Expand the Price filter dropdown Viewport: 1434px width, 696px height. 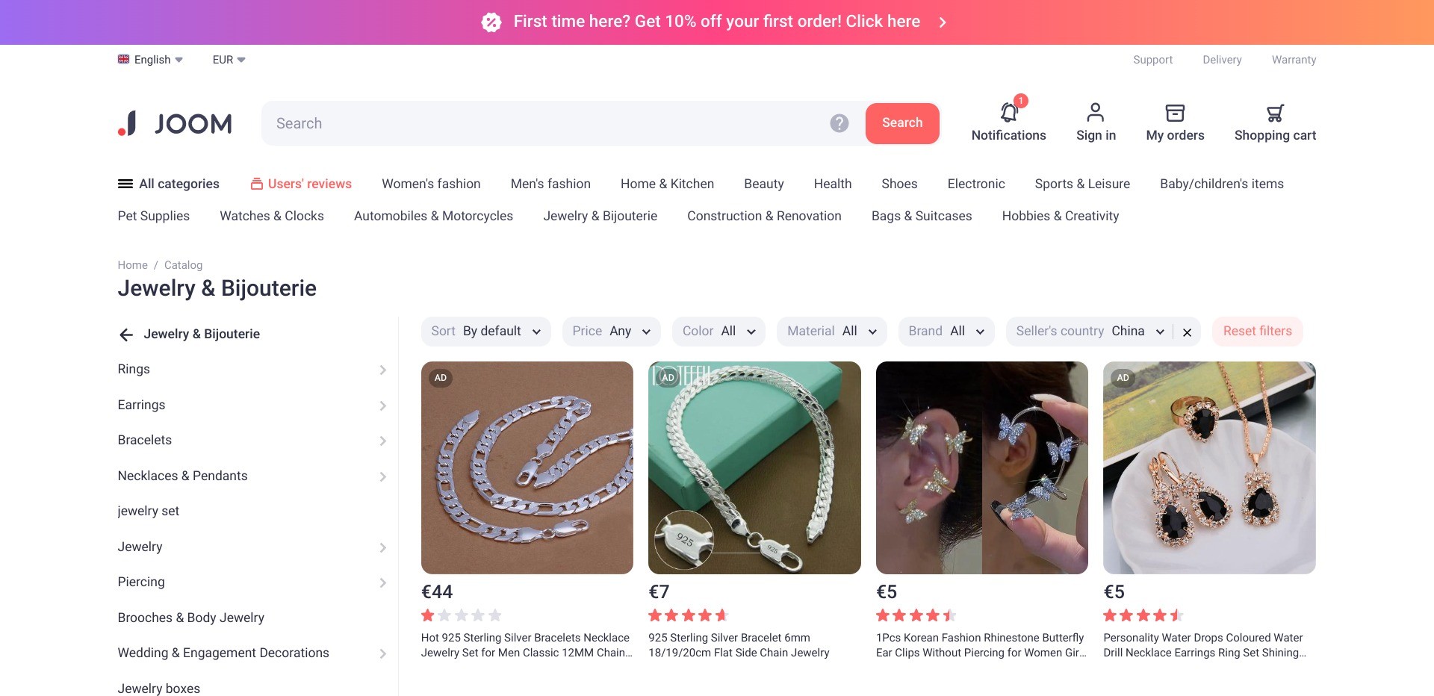coord(611,332)
